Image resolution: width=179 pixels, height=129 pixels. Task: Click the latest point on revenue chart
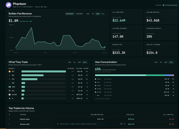pos(105,47)
